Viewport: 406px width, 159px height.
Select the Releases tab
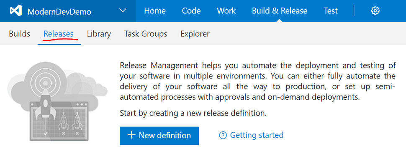pos(59,34)
